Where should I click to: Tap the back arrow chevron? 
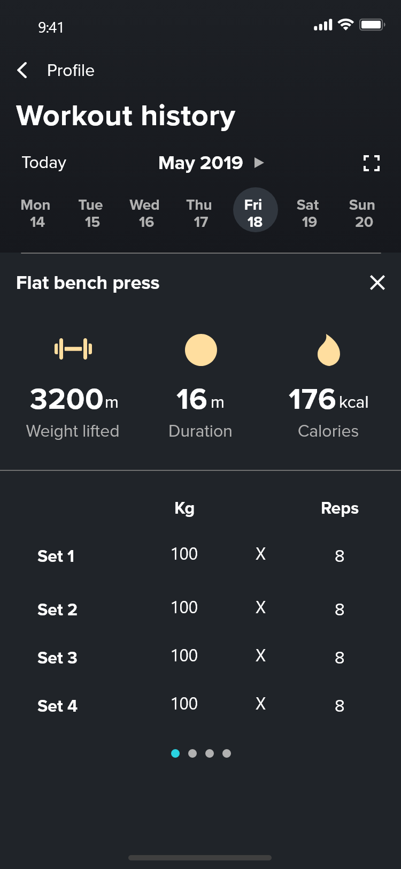(22, 70)
